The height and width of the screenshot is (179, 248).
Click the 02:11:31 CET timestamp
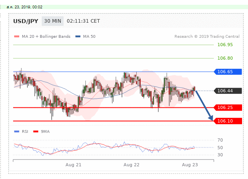[x=83, y=21]
